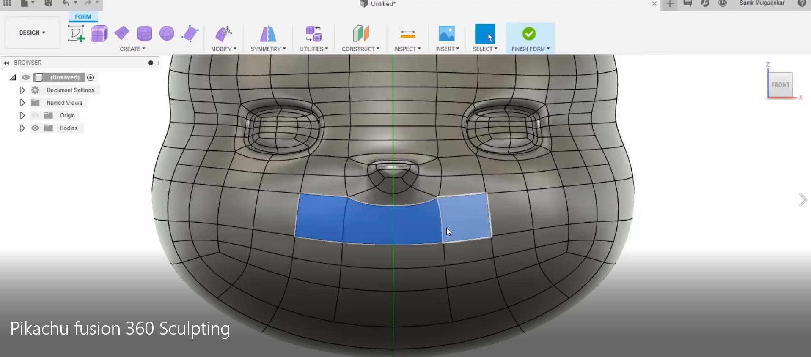Activate the Unsaved component radio button

coord(90,77)
